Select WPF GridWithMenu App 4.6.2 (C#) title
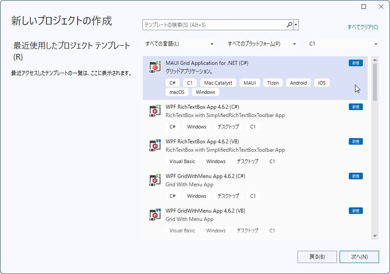This screenshot has width=390, height=274. pyautogui.click(x=206, y=176)
